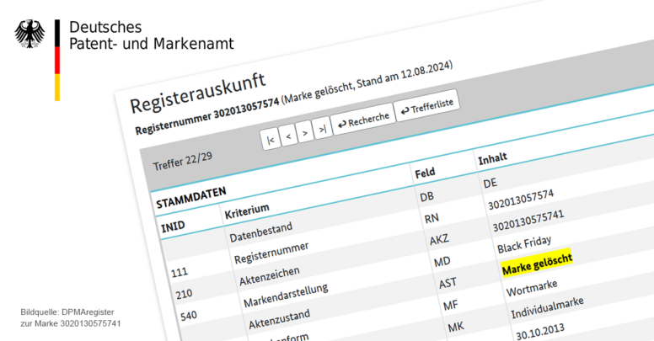Return to Recherche search page
The image size is (654, 341).
pyautogui.click(x=363, y=120)
